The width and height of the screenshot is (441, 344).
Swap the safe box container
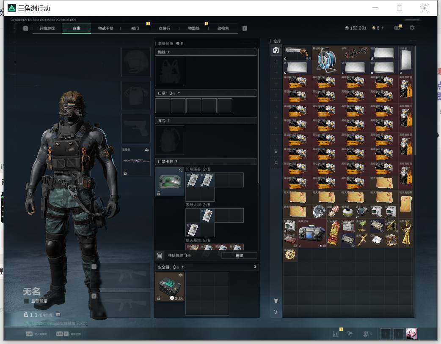pos(180,275)
